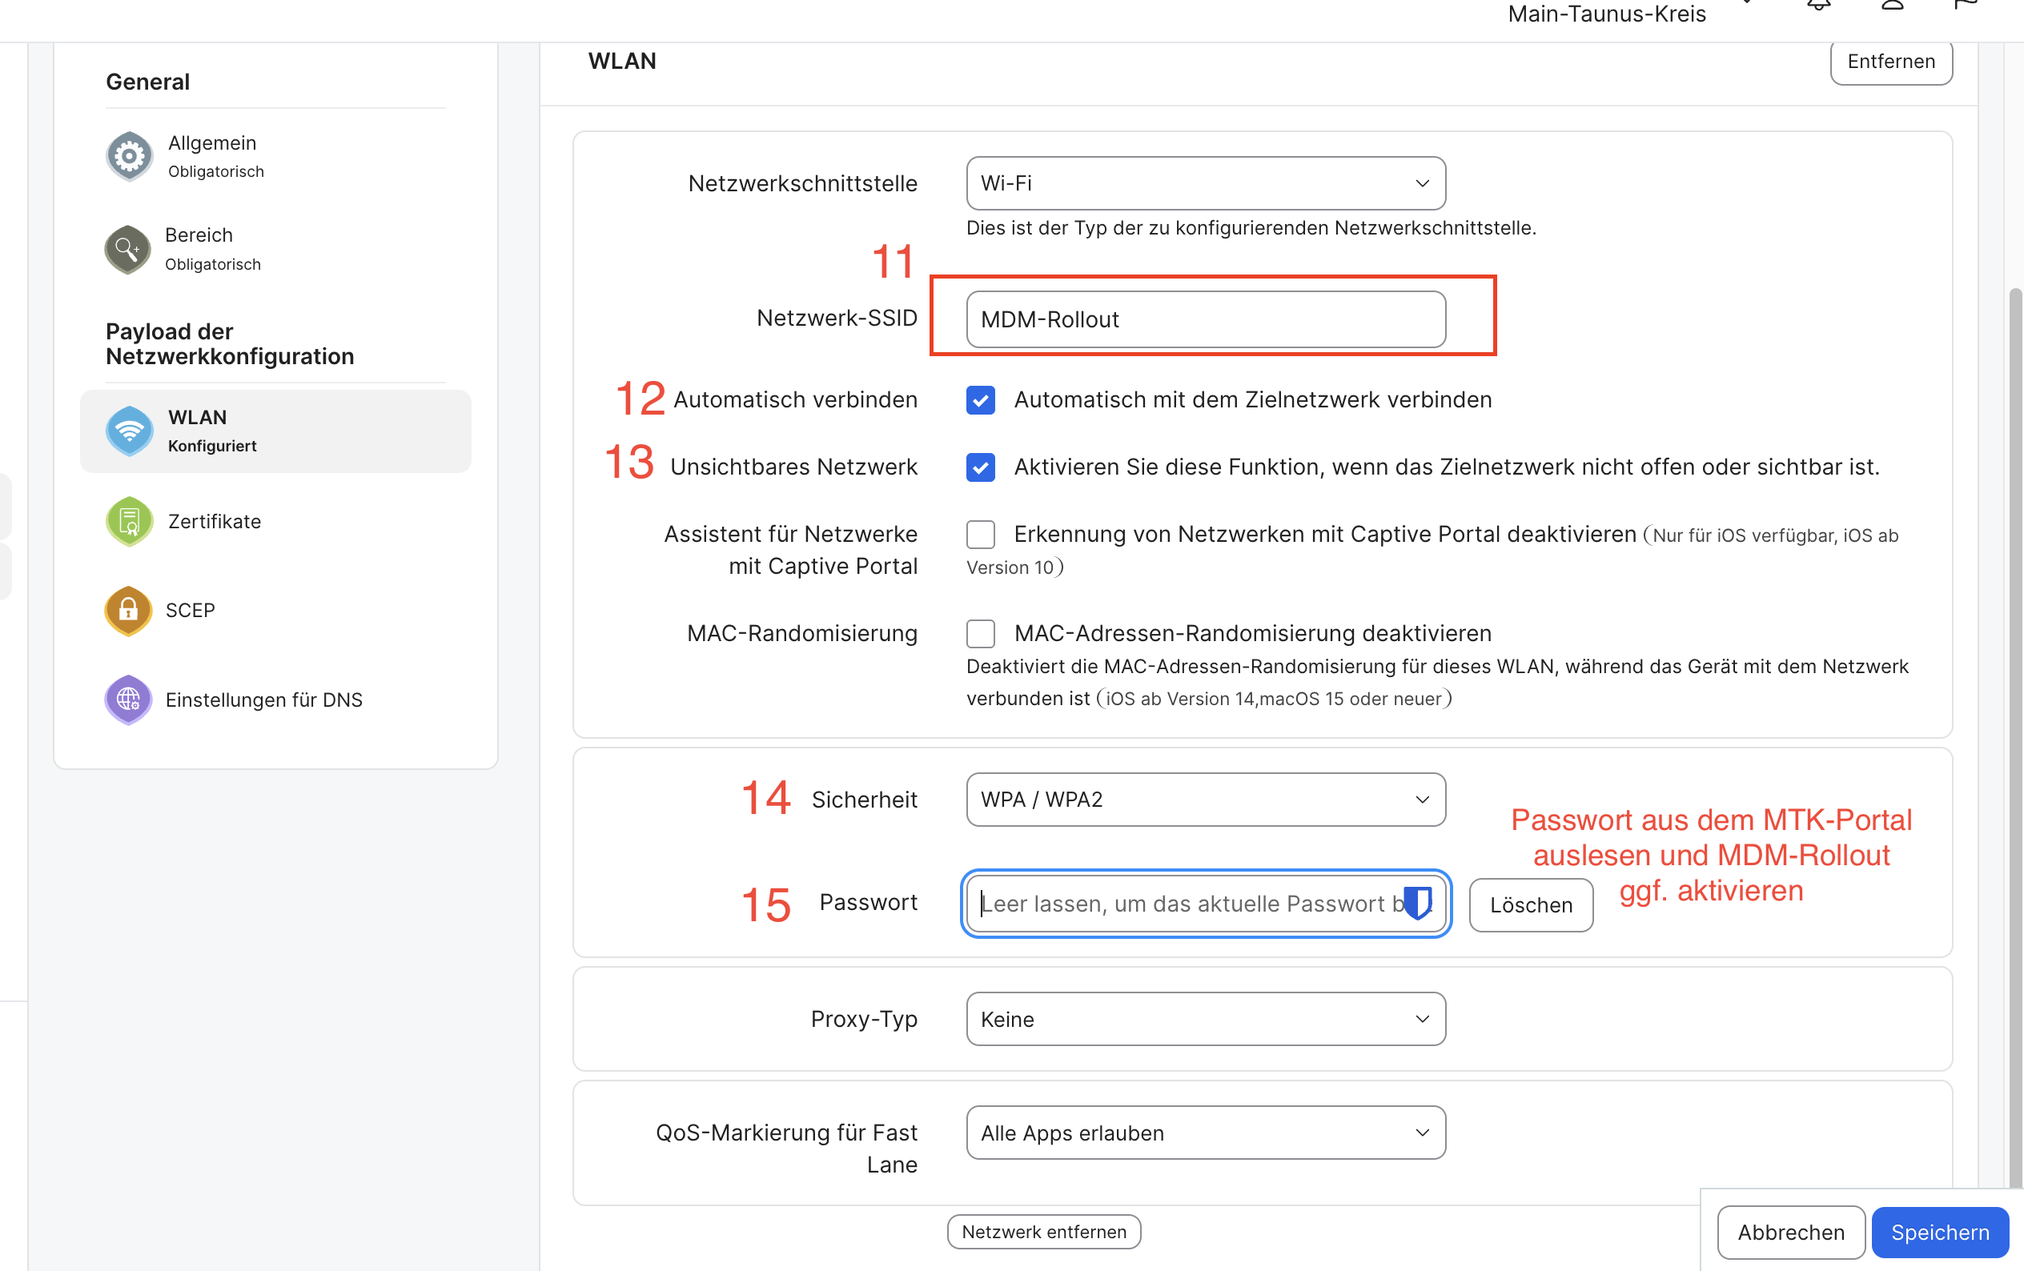
Task: Check Captive Portal Erkennung deaktivieren
Action: (980, 535)
